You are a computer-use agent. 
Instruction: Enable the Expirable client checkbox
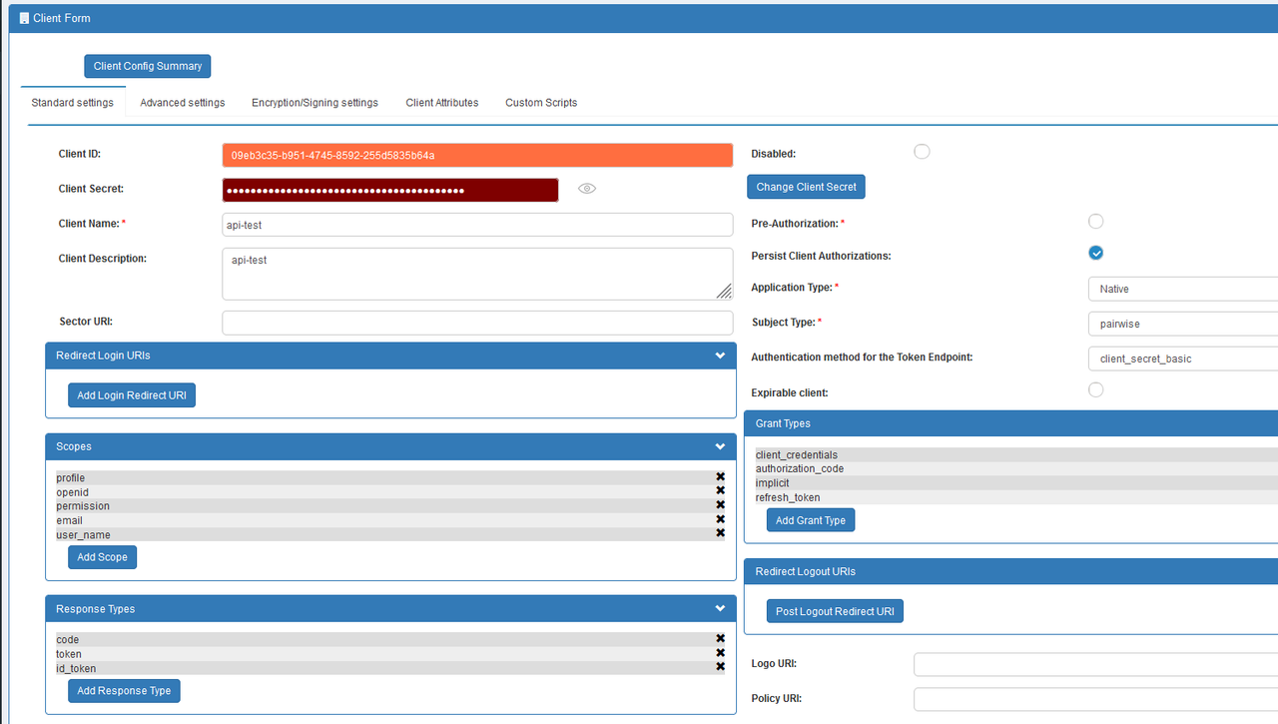1095,389
